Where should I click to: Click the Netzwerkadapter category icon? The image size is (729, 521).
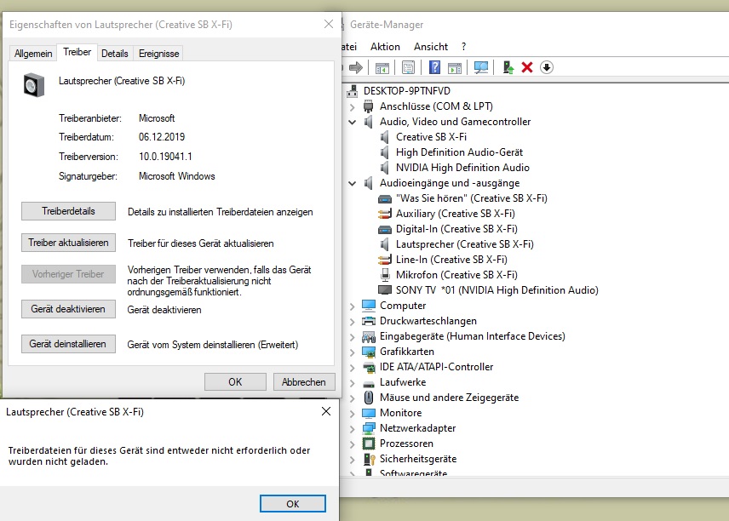(369, 428)
